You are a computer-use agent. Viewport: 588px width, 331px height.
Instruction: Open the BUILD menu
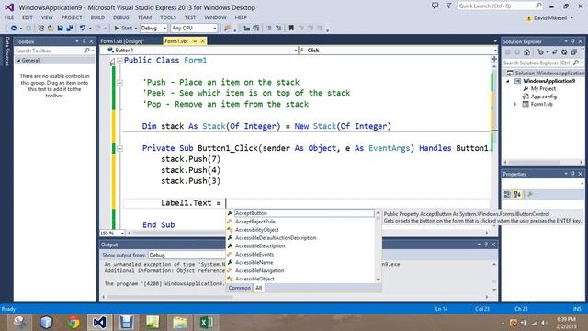coord(97,17)
